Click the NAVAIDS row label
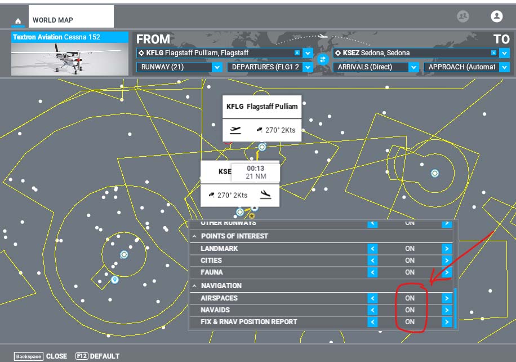This screenshot has width=516, height=362. click(x=215, y=310)
